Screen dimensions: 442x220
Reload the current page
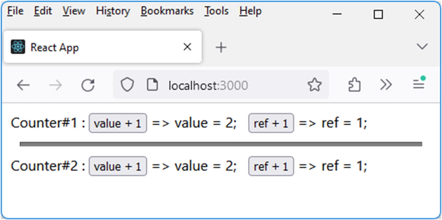(88, 85)
